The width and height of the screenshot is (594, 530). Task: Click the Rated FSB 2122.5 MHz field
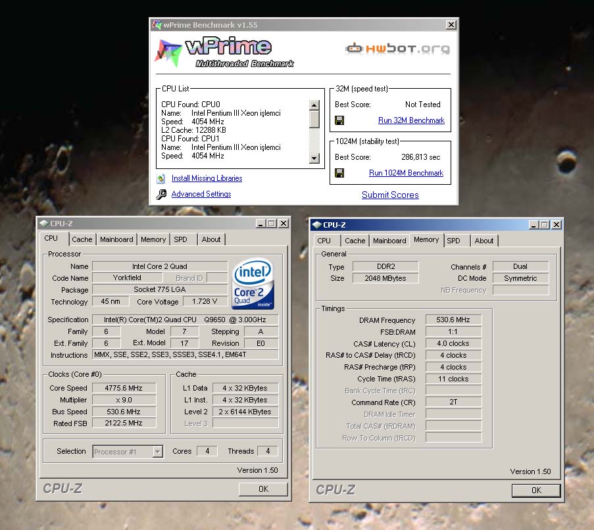tap(124, 423)
